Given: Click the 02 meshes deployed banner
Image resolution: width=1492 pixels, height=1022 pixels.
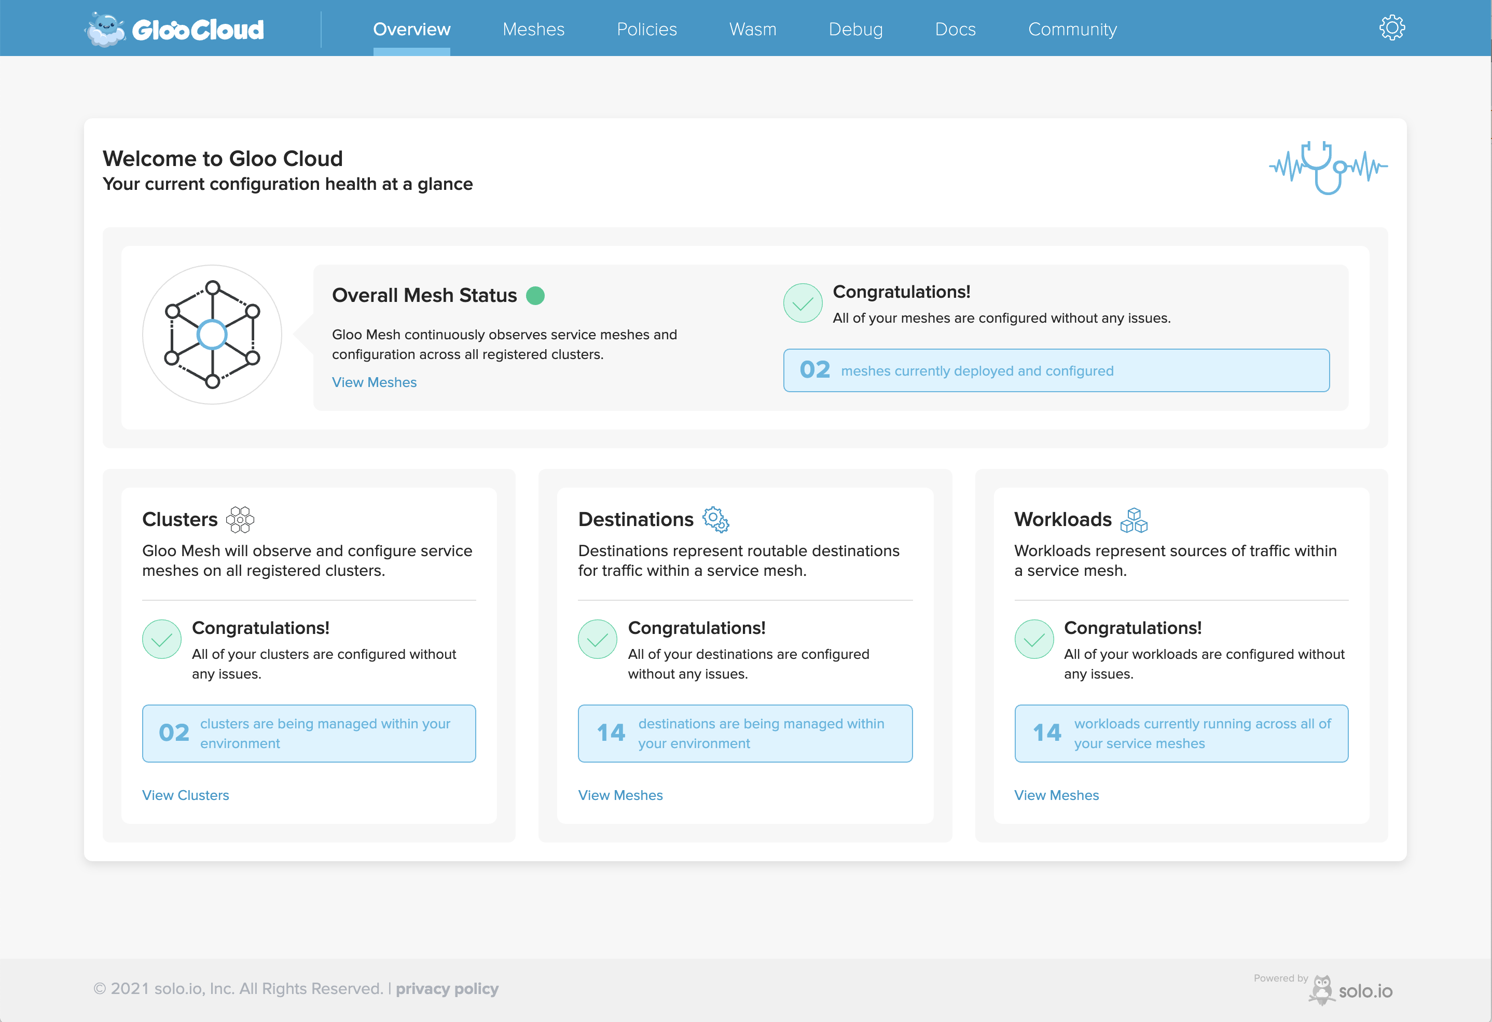Looking at the screenshot, I should (1056, 370).
